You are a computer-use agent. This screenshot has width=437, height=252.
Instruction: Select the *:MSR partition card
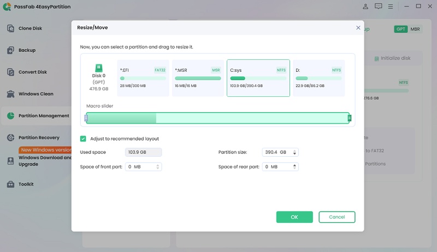[x=198, y=78]
